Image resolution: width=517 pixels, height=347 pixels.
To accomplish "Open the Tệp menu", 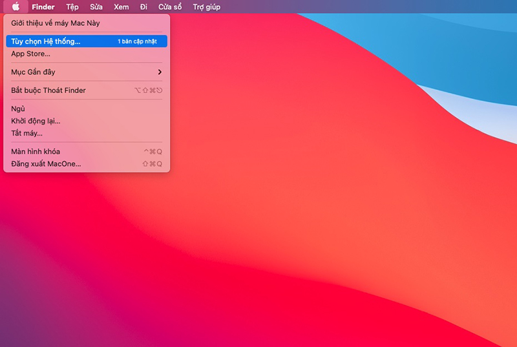I will 72,7.
